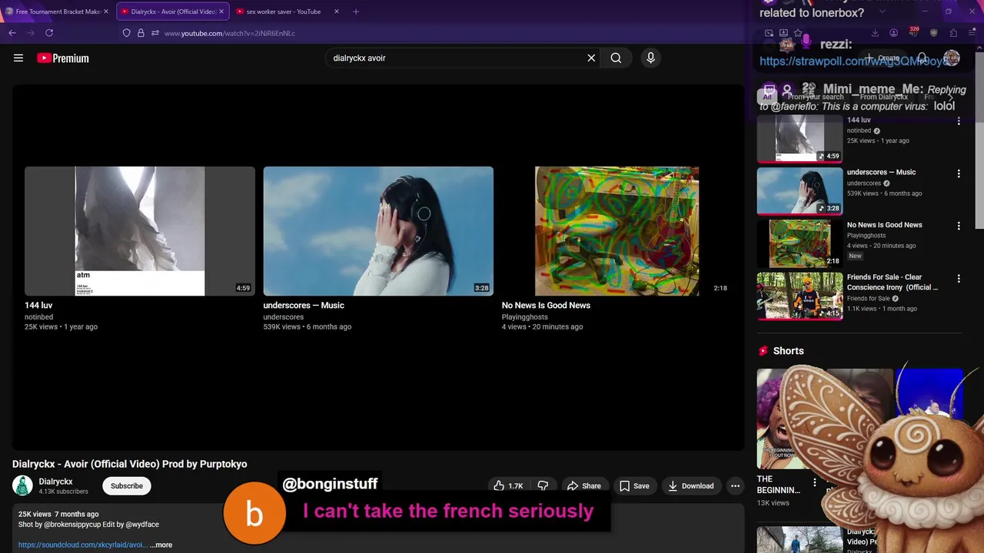
Task: Open options menu for Friends For Sale video
Action: click(x=959, y=278)
